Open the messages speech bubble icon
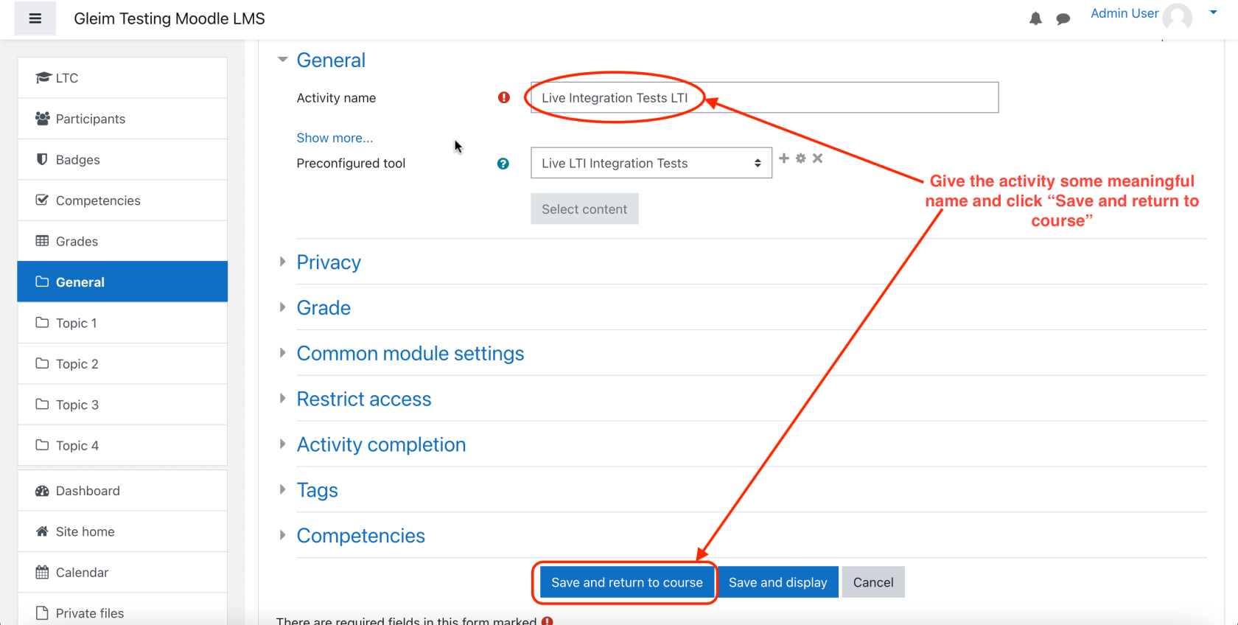 pyautogui.click(x=1063, y=18)
